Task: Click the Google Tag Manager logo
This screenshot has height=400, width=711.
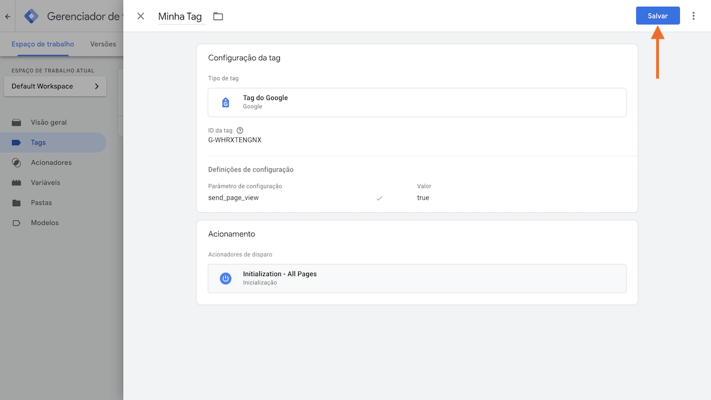Action: click(x=31, y=16)
